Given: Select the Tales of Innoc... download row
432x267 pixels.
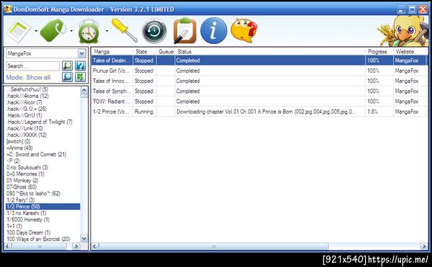Looking at the screenshot, I should tap(259, 81).
